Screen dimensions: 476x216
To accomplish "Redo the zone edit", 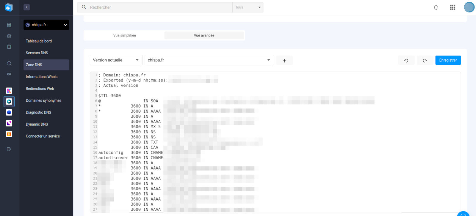I will [x=425, y=60].
